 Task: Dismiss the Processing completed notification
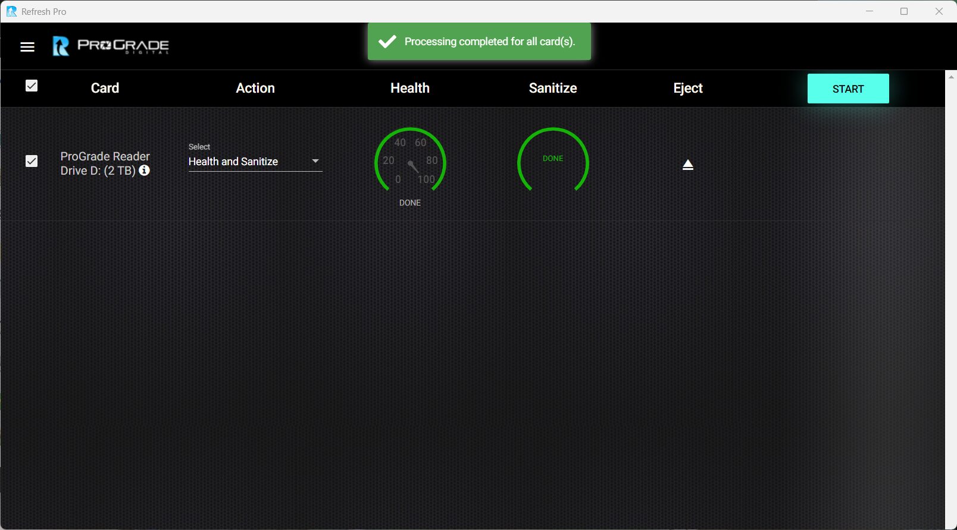pos(479,42)
